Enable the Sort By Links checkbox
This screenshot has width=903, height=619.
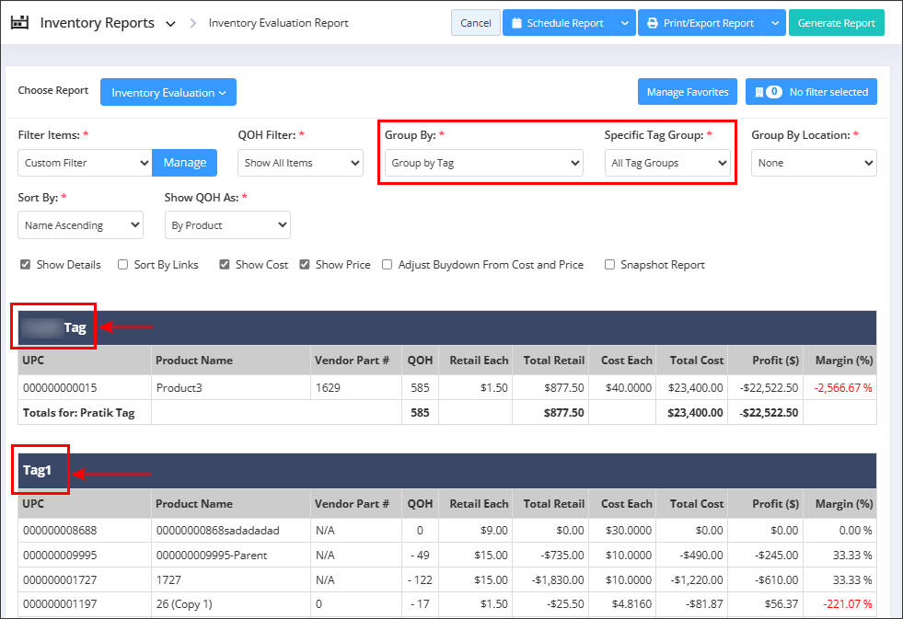coord(122,265)
